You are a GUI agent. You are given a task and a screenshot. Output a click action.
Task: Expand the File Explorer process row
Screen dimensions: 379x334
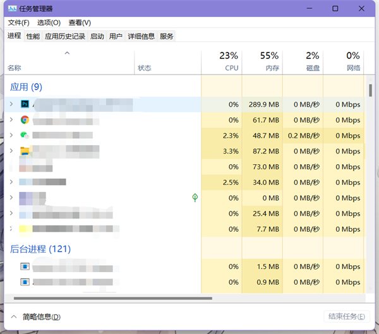click(11, 151)
